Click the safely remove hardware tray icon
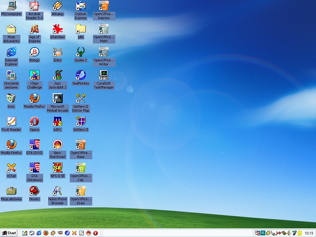The width and height of the screenshot is (316, 237). click(x=284, y=233)
